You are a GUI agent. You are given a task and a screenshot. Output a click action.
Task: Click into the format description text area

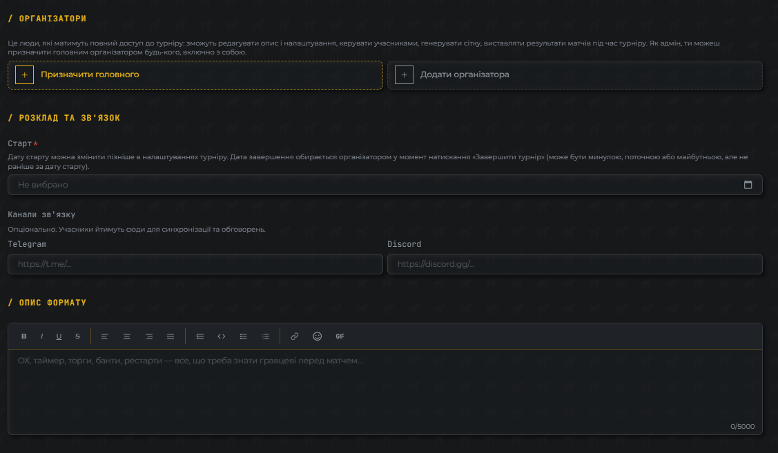[x=385, y=392]
